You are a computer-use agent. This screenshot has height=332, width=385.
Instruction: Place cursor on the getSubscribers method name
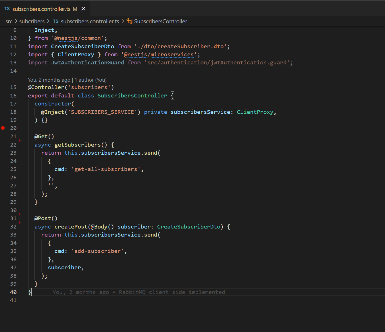78,145
